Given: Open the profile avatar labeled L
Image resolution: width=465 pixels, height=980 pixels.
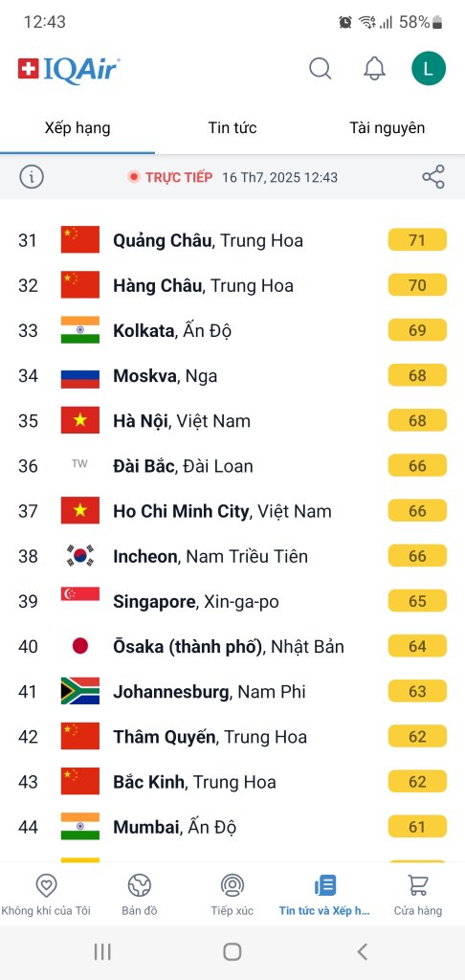Looking at the screenshot, I should [428, 68].
